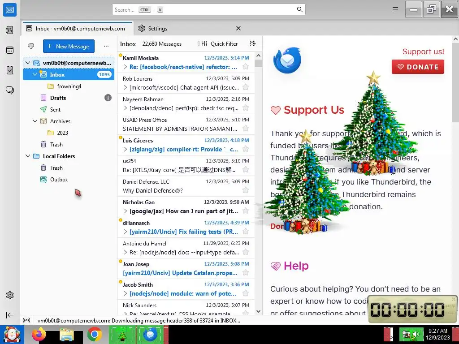Open Chrome from the taskbar
This screenshot has width=459, height=344.
(x=94, y=334)
